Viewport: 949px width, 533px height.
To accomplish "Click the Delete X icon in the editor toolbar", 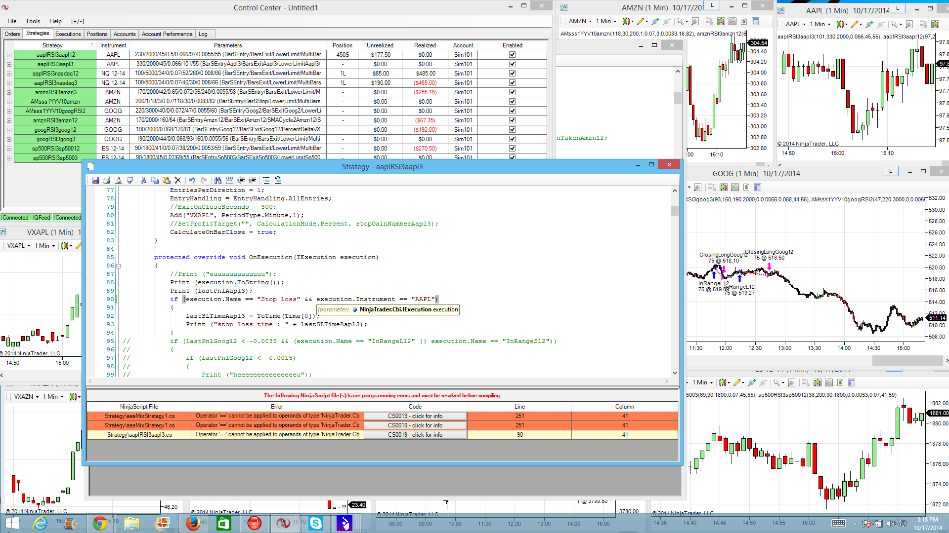I will tap(178, 181).
